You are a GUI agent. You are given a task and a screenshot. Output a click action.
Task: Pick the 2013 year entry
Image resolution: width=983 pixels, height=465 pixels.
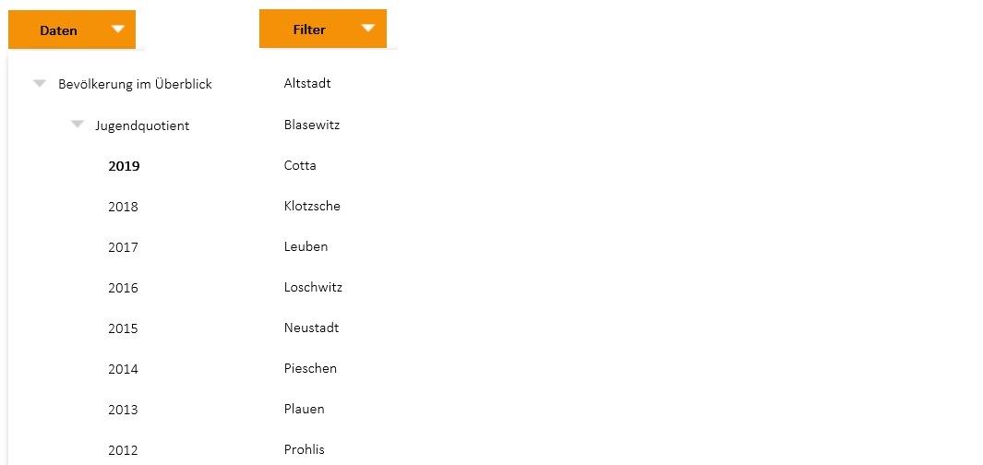click(x=123, y=410)
